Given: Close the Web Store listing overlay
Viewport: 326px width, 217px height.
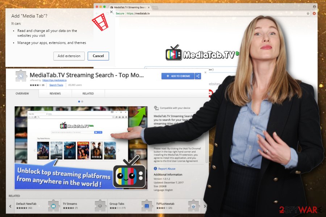Looking at the screenshot, I should pyautogui.click(x=205, y=72).
